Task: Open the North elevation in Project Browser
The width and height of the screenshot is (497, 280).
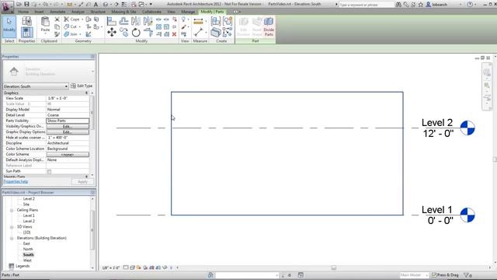Action: pos(28,249)
